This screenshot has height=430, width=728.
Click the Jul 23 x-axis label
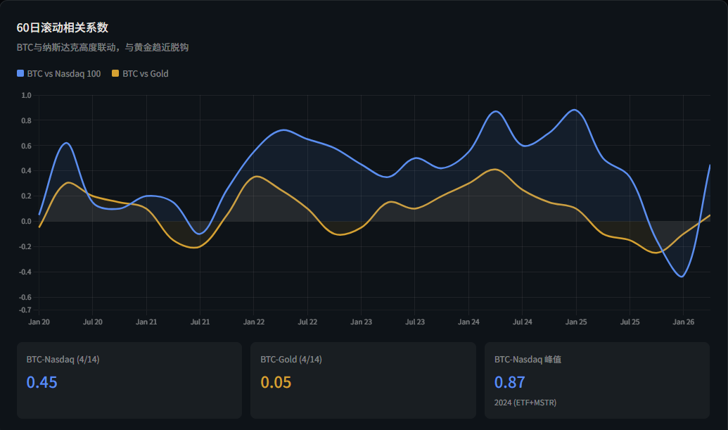tap(415, 322)
